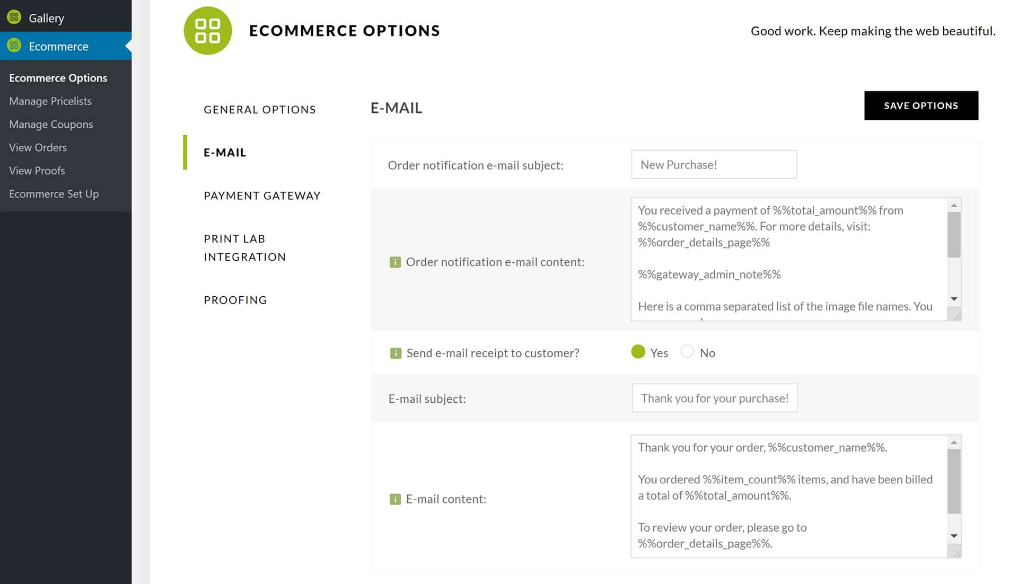Click the Gallery icon in the sidebar
The image size is (1018, 584).
pyautogui.click(x=14, y=17)
